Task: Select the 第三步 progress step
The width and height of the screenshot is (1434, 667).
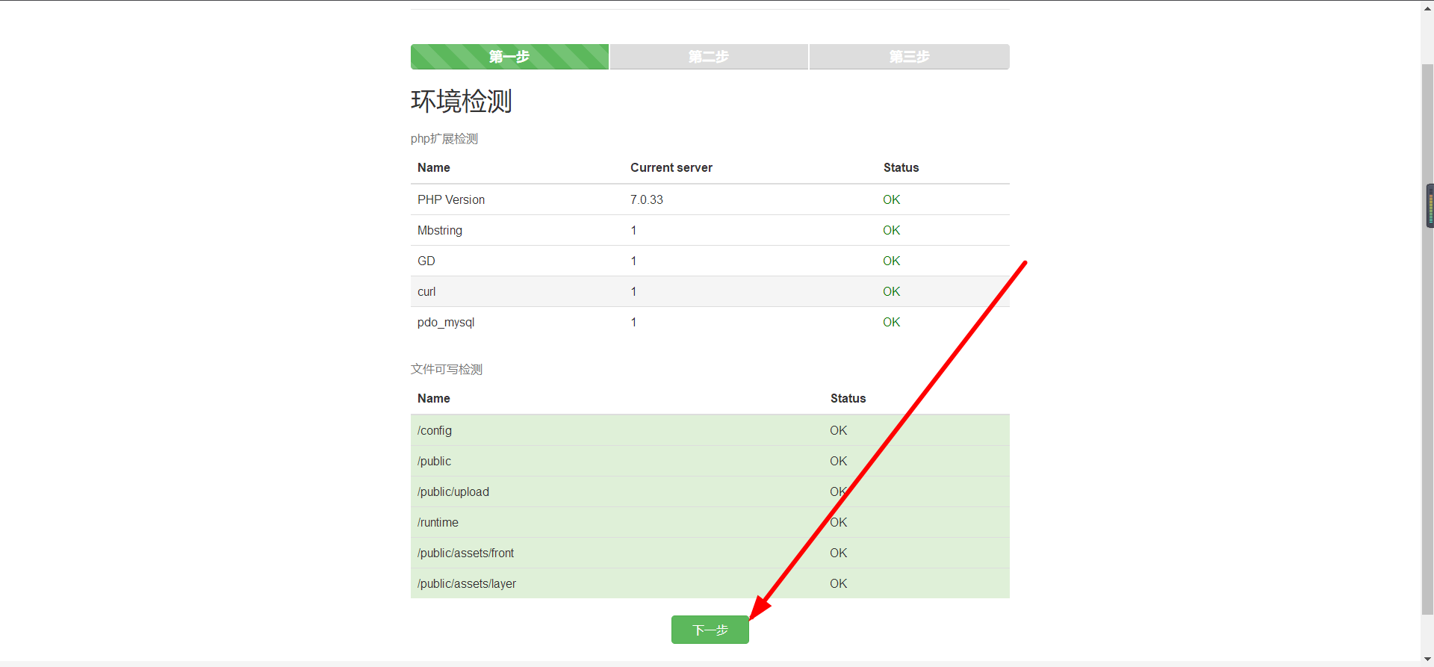Action: pyautogui.click(x=909, y=57)
